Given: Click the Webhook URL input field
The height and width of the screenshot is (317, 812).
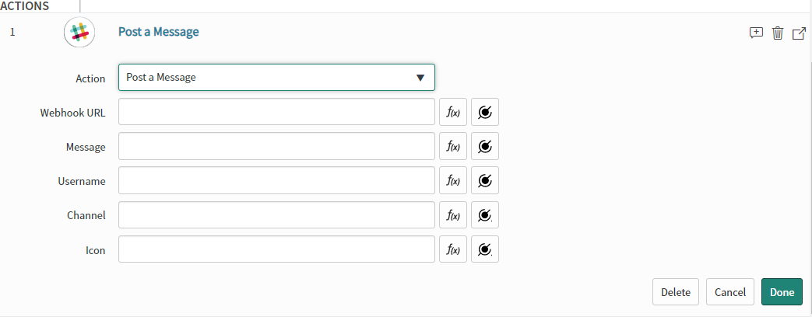Looking at the screenshot, I should tap(276, 112).
